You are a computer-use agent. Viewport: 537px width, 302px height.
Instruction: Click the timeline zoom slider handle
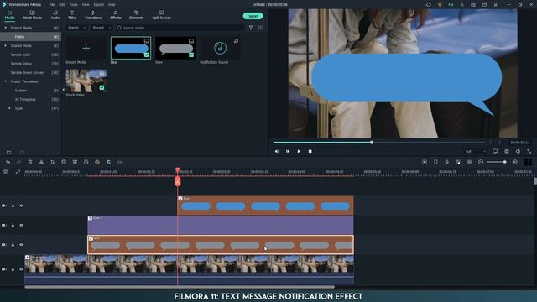click(x=505, y=162)
